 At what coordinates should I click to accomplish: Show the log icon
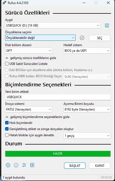click(32, 165)
